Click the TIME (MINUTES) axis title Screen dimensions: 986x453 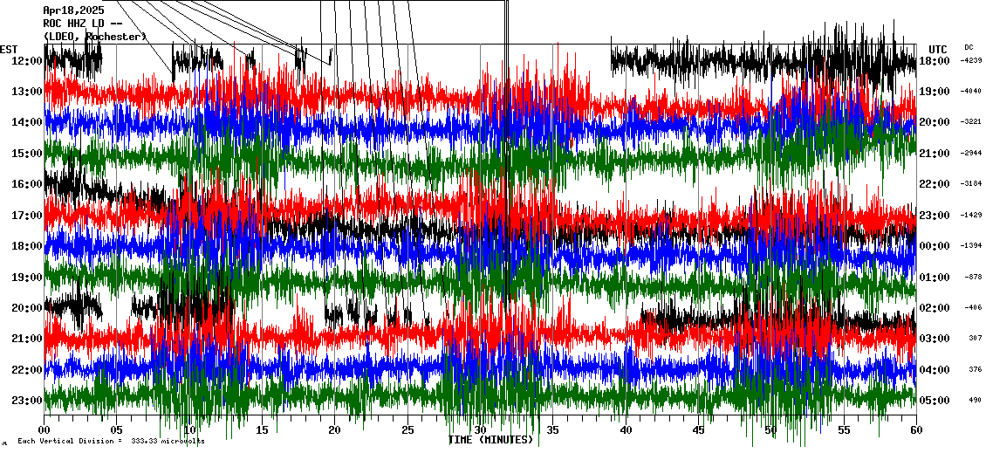click(490, 440)
